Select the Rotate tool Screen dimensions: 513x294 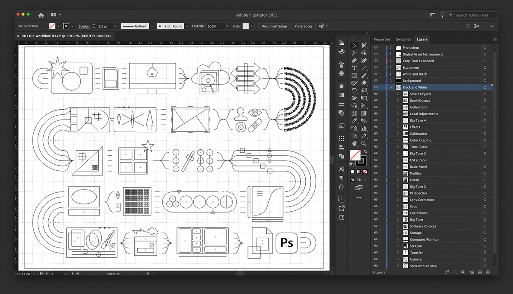(354, 90)
